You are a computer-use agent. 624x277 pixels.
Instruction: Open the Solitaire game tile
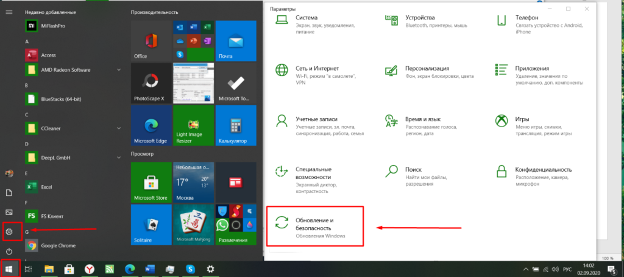coord(151,224)
